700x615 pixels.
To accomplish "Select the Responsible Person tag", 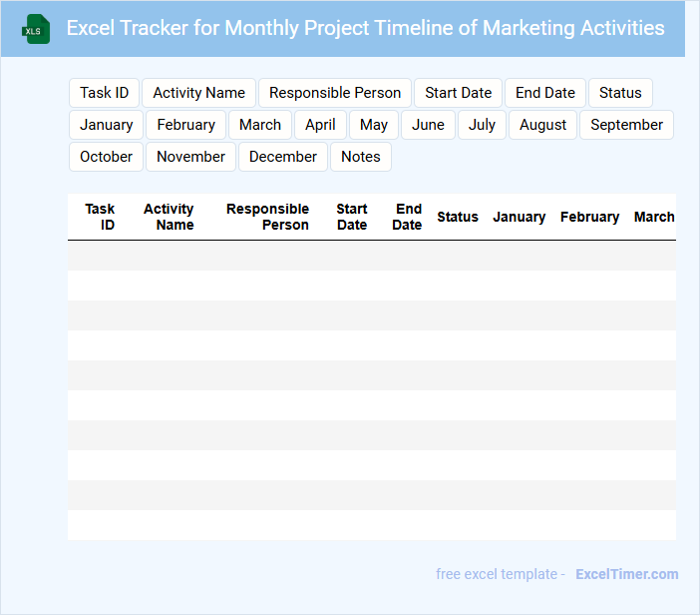I will coord(334,93).
